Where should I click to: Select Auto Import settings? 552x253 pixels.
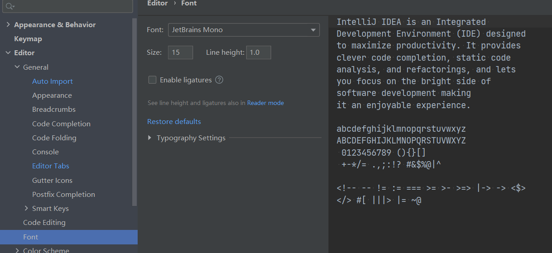pyautogui.click(x=53, y=81)
